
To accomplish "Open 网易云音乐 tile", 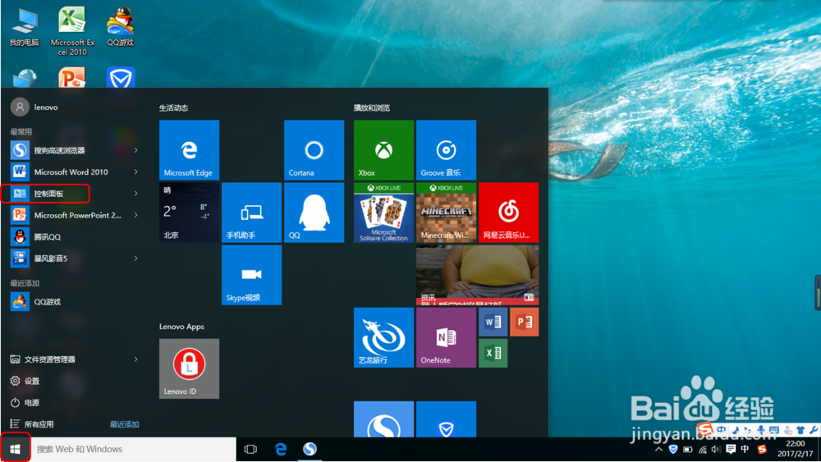I will (508, 213).
